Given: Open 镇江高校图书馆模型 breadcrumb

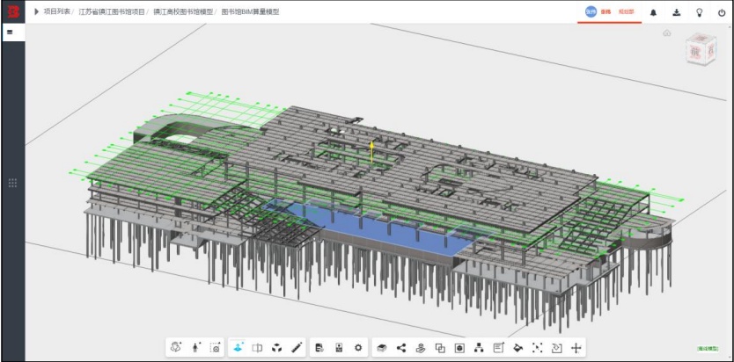Looking at the screenshot, I should (x=182, y=11).
